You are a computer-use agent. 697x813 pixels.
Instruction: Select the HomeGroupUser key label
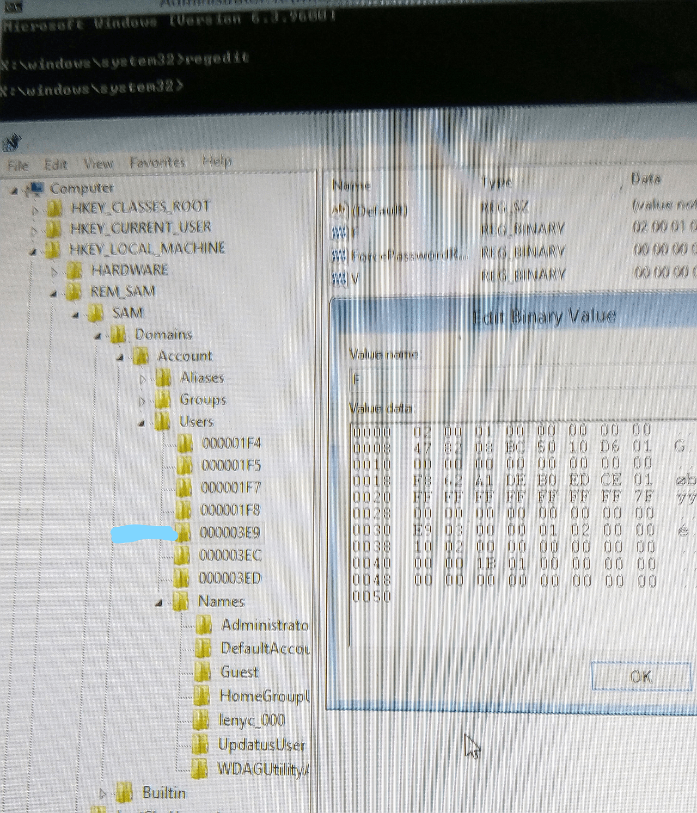click(x=265, y=696)
